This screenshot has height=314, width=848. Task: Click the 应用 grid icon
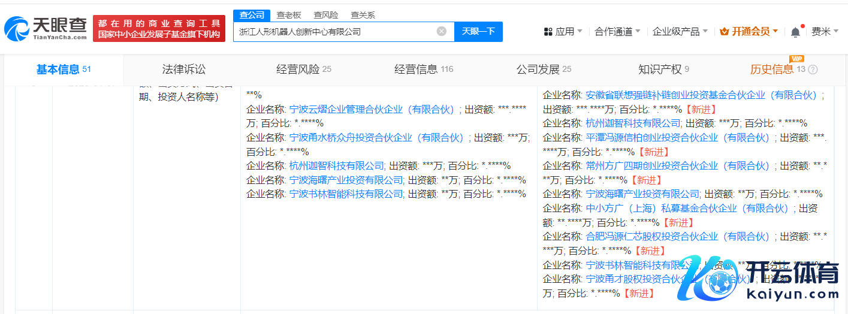pos(548,32)
